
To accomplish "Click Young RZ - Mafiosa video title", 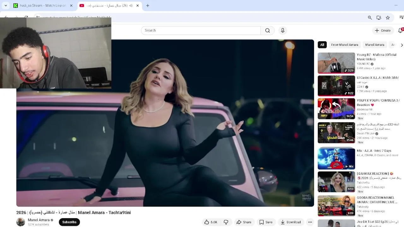I will tap(376, 57).
